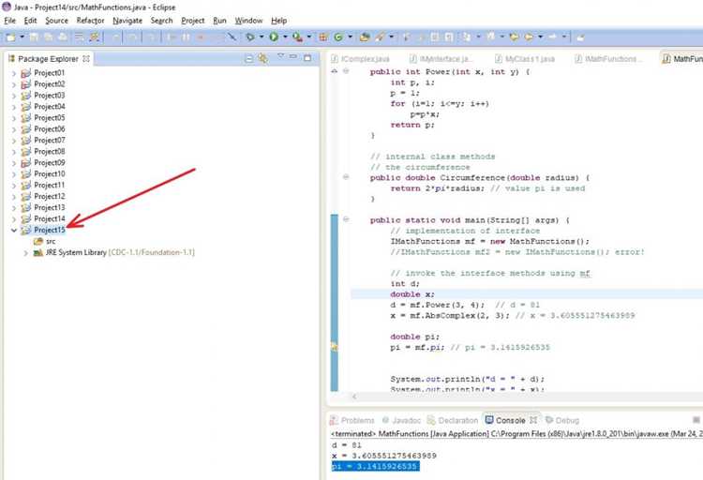The image size is (703, 480).
Task: Open the Refactor menu
Action: [x=90, y=21]
